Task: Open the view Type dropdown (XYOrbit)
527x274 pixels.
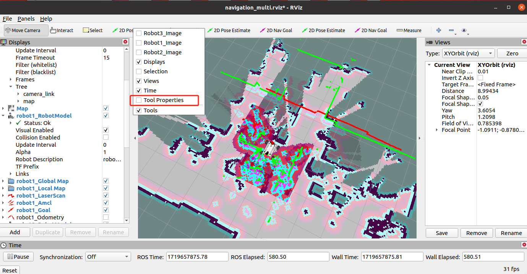Action: (x=468, y=53)
